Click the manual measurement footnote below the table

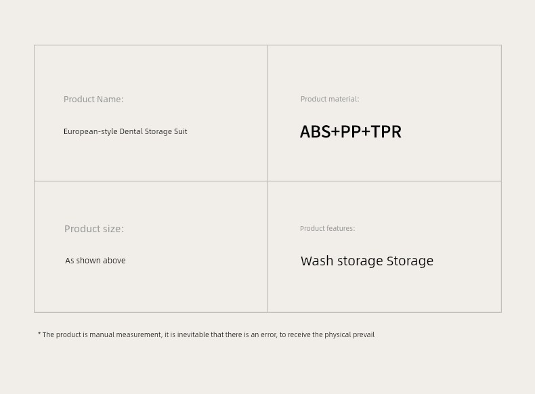click(207, 334)
